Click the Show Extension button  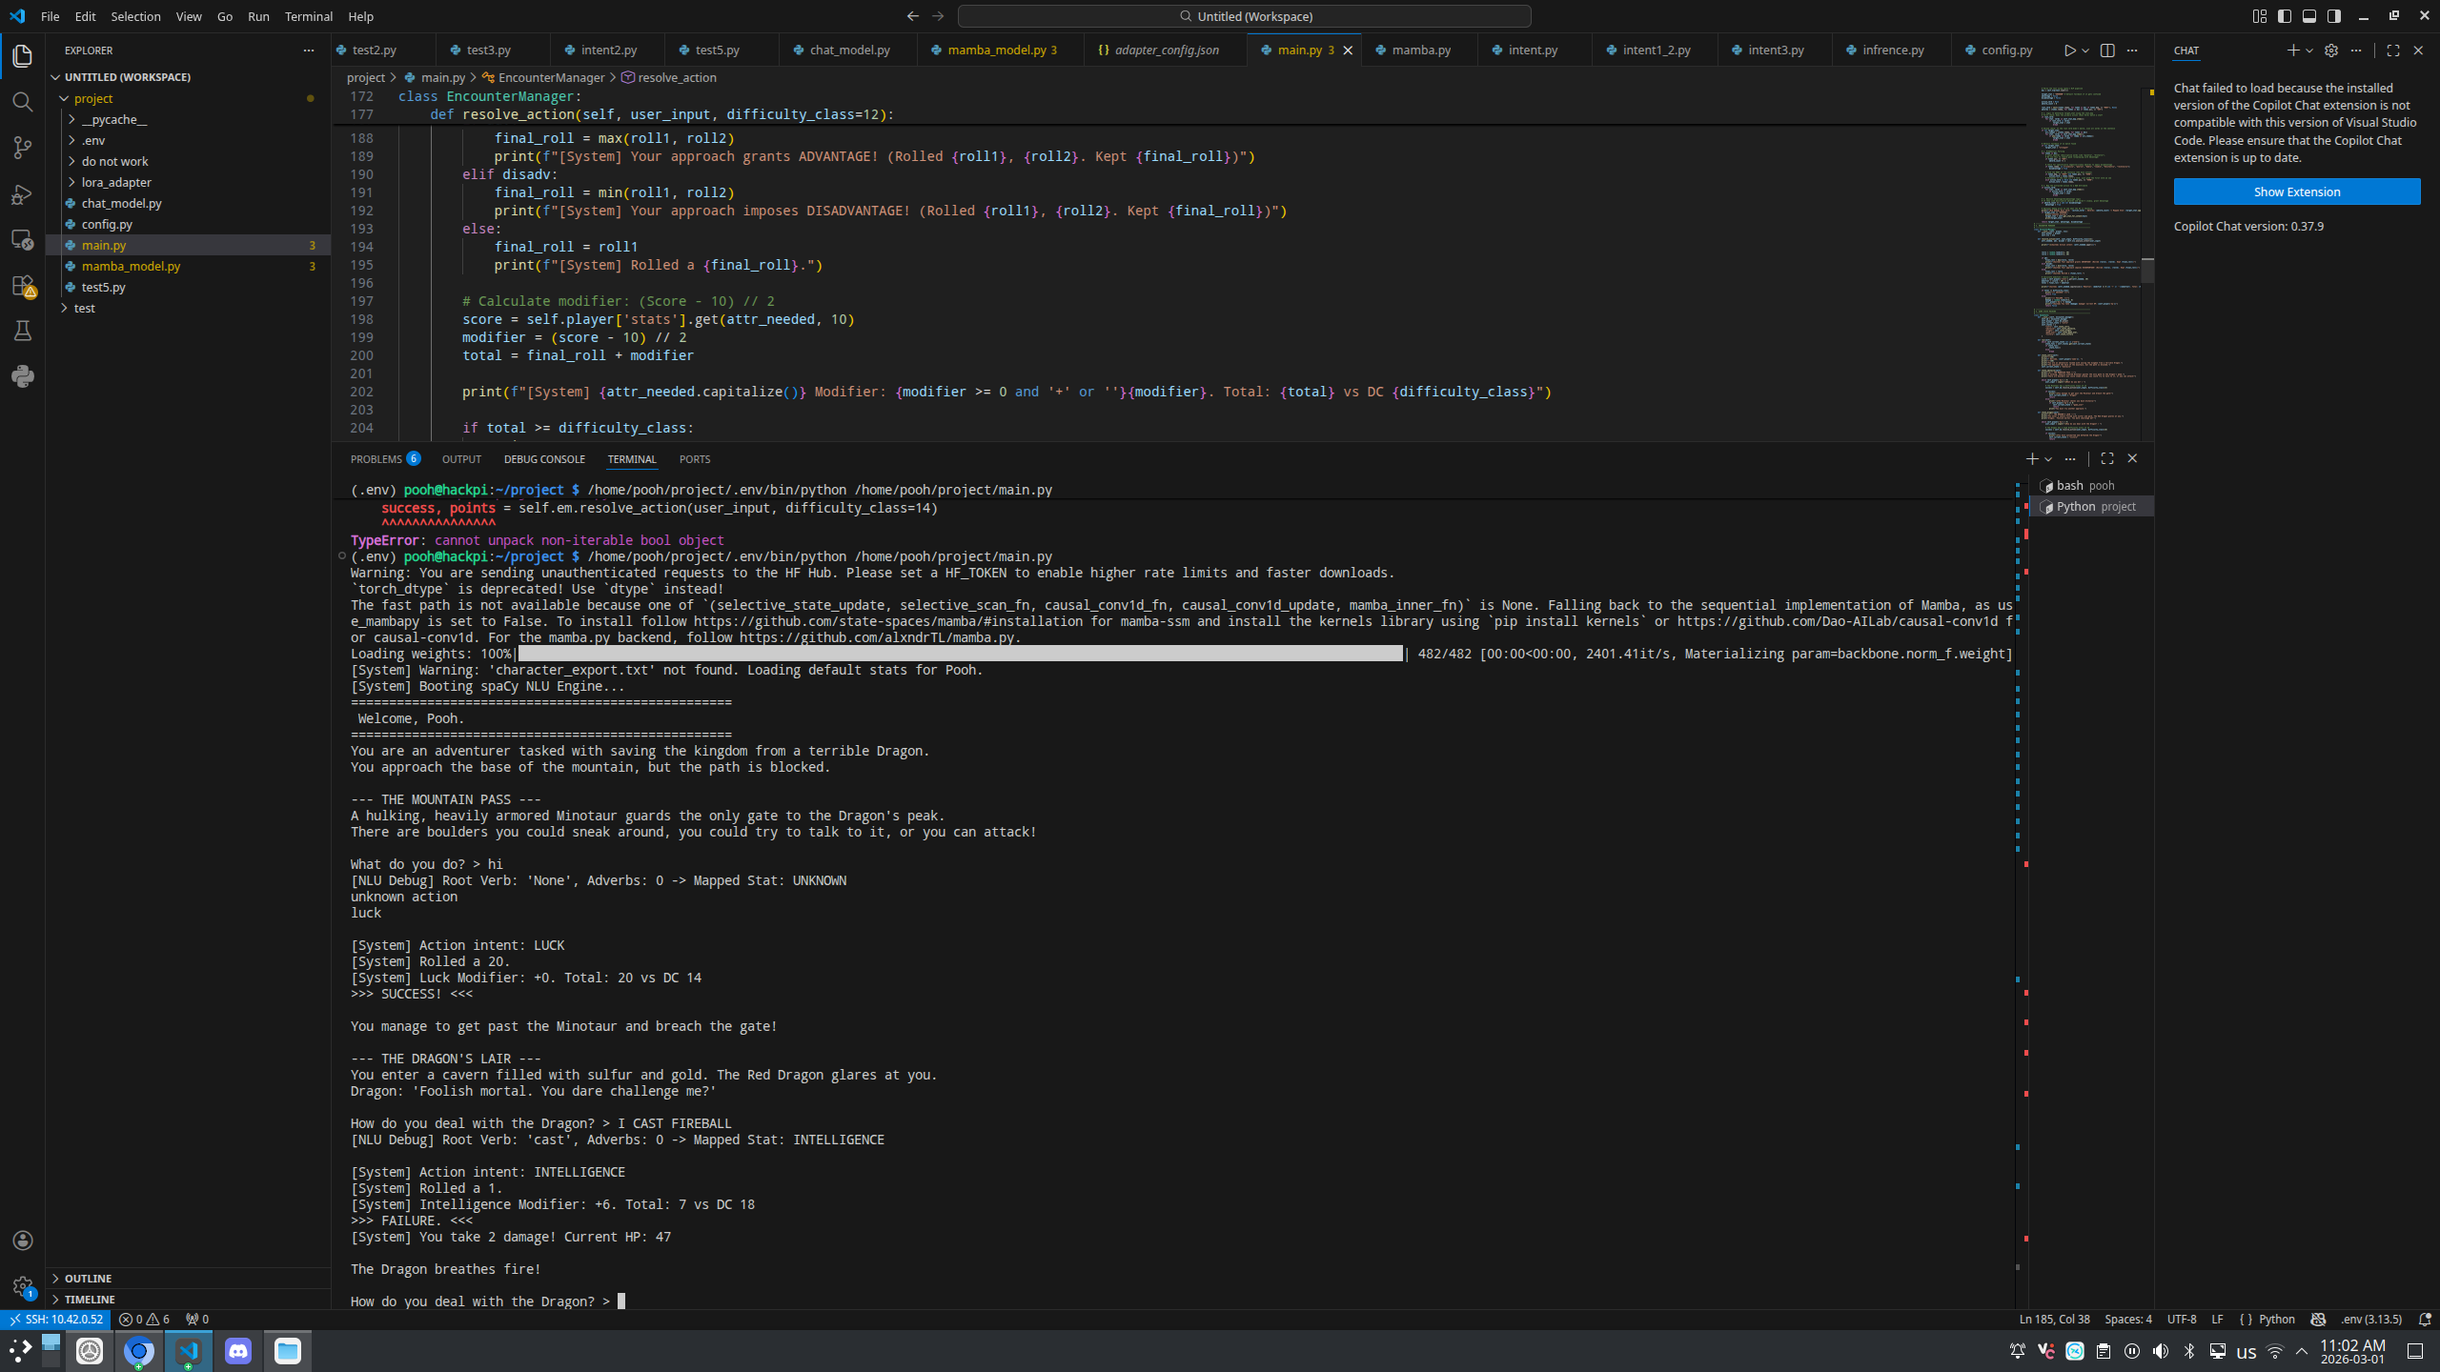point(2296,192)
